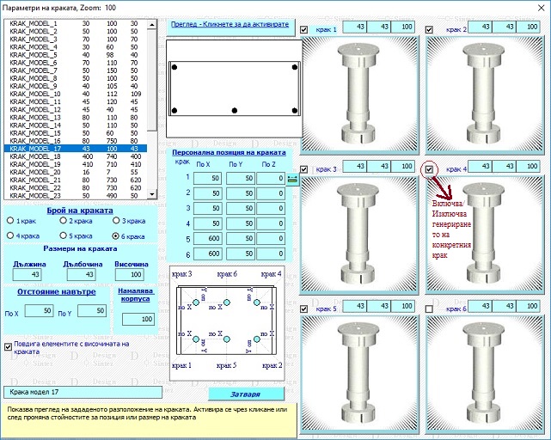Click row 1 По X position field

(208, 178)
